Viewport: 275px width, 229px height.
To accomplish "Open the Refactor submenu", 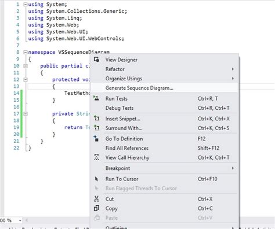I will pos(164,69).
